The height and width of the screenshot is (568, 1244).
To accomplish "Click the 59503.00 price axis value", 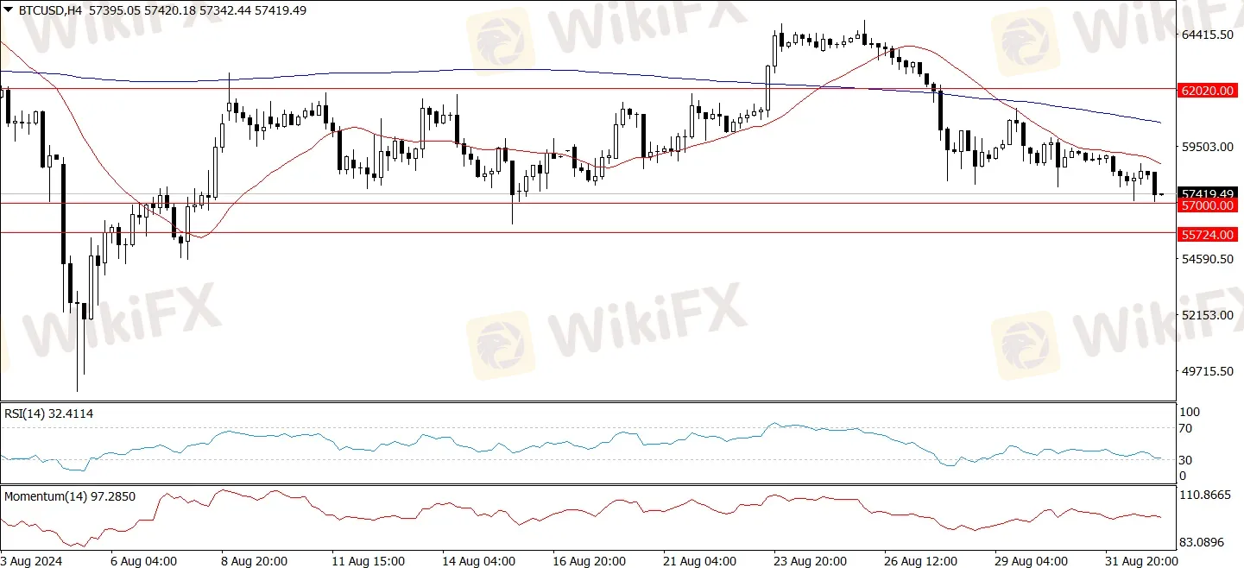I will click(1209, 147).
